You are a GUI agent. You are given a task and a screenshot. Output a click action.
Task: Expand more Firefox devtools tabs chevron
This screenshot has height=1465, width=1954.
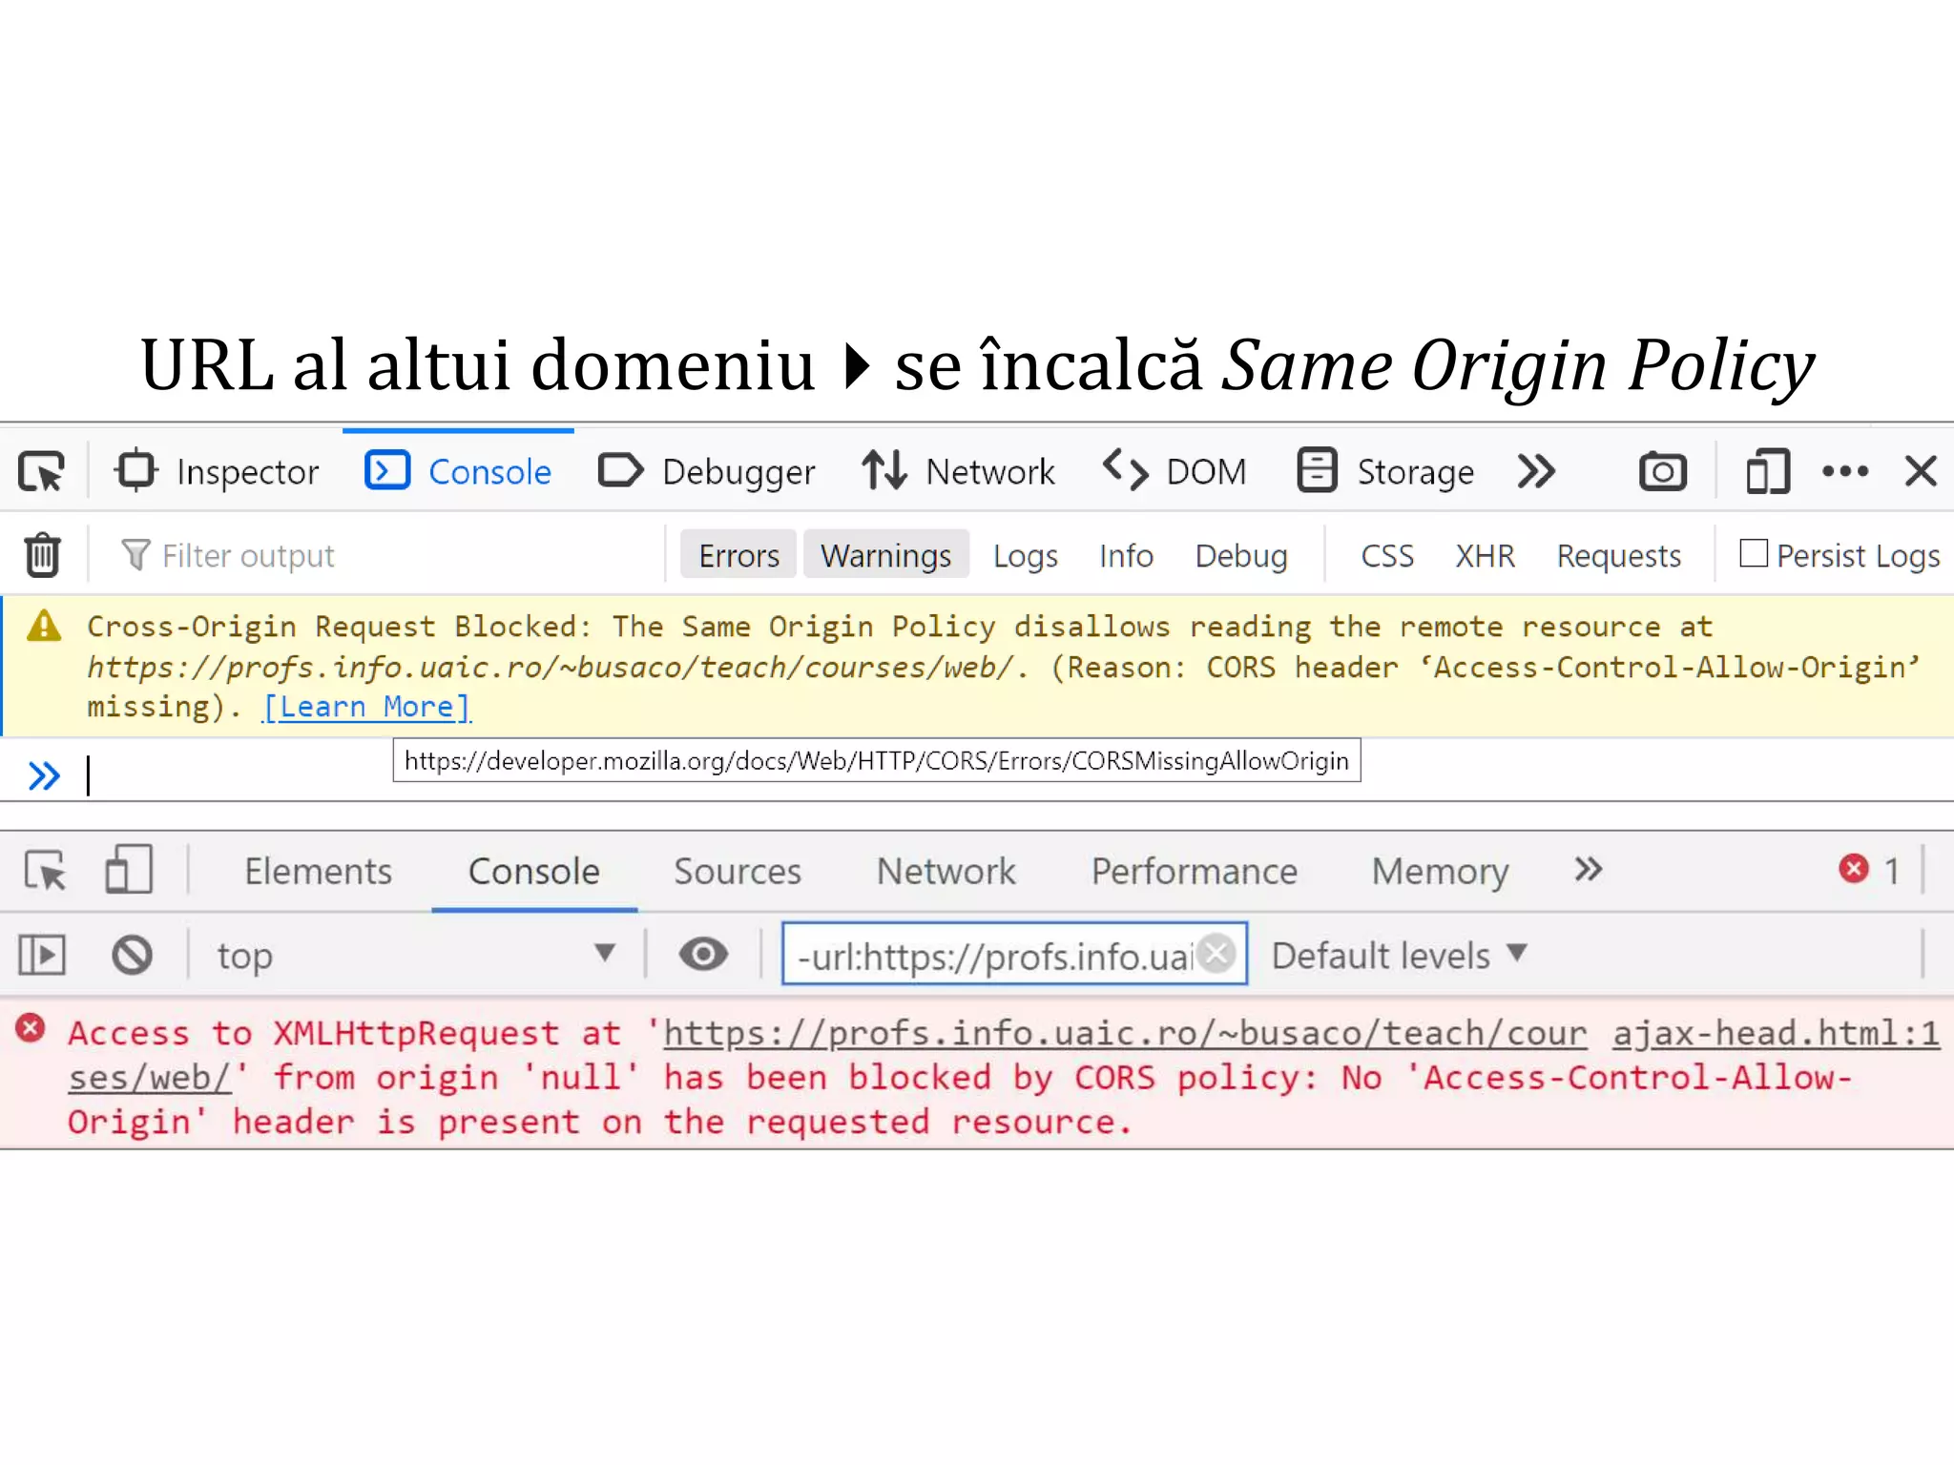pos(1536,471)
